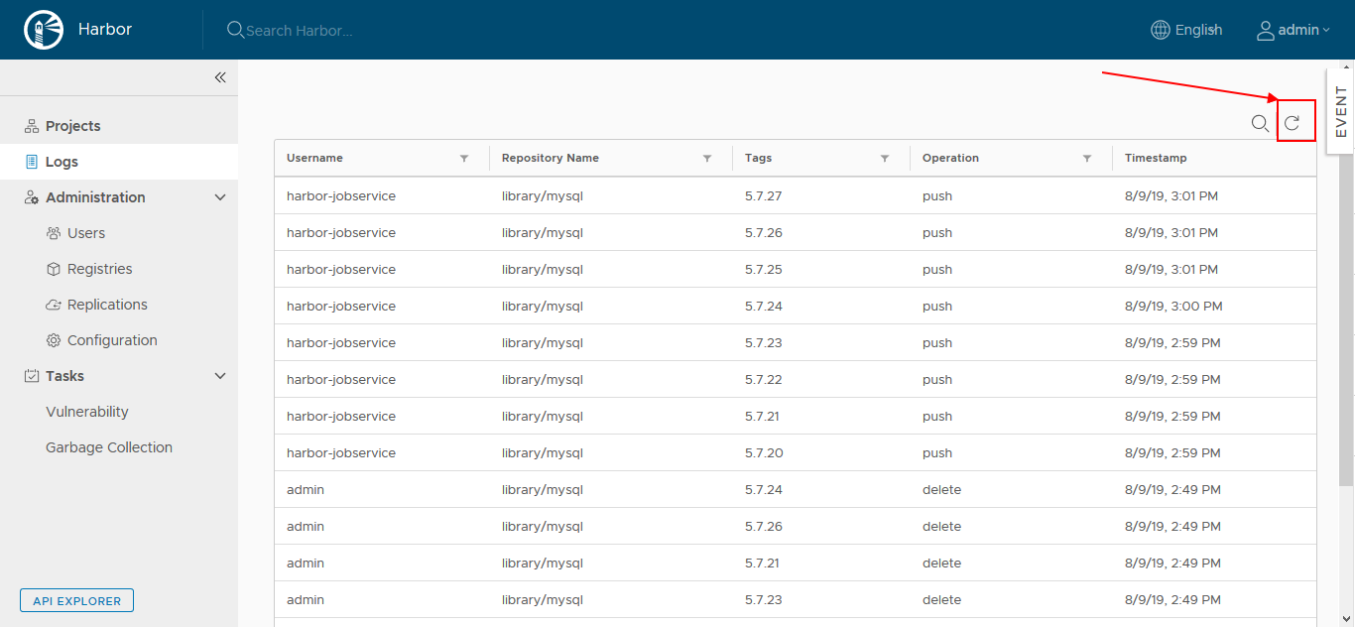Open the Registries page
This screenshot has width=1355, height=627.
[100, 268]
